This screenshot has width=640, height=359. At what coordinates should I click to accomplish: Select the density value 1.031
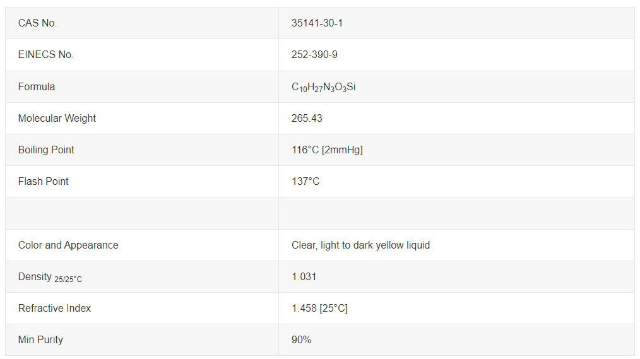(x=304, y=276)
